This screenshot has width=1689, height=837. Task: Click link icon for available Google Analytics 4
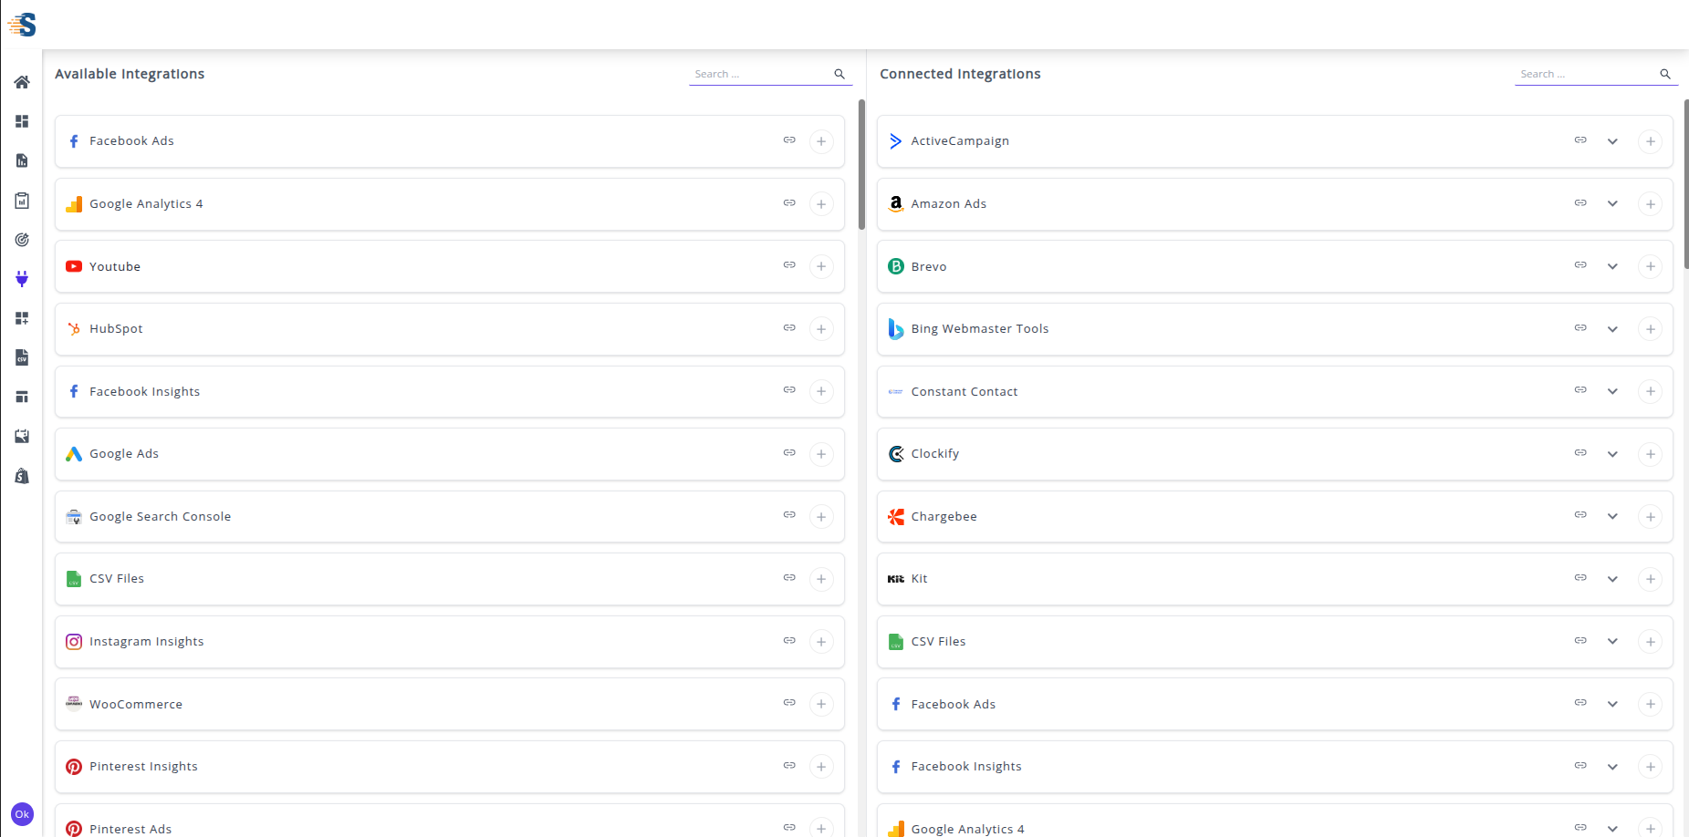coord(789,203)
